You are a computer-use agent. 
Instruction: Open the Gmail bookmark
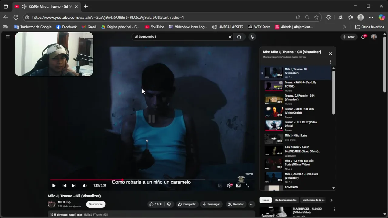[89, 27]
